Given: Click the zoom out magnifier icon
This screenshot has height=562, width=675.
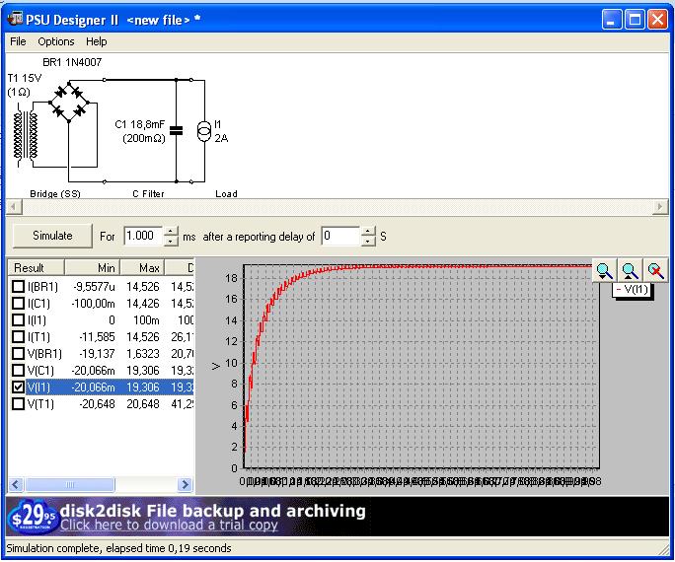Looking at the screenshot, I should [x=630, y=271].
